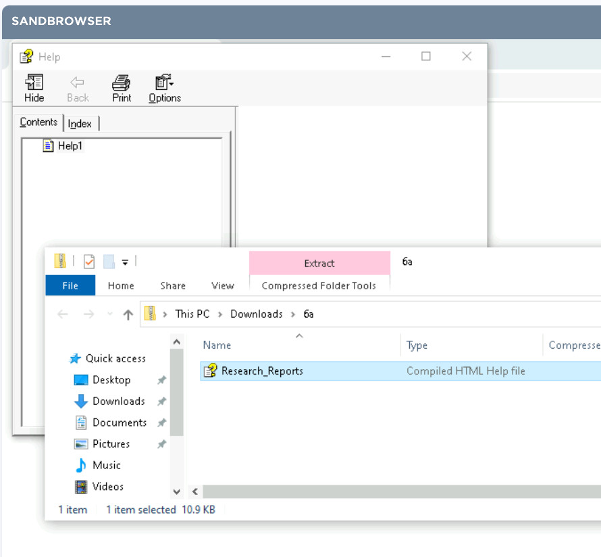This screenshot has height=557, width=601.
Task: Click the Downloads blue arrow icon
Action: pyautogui.click(x=81, y=402)
